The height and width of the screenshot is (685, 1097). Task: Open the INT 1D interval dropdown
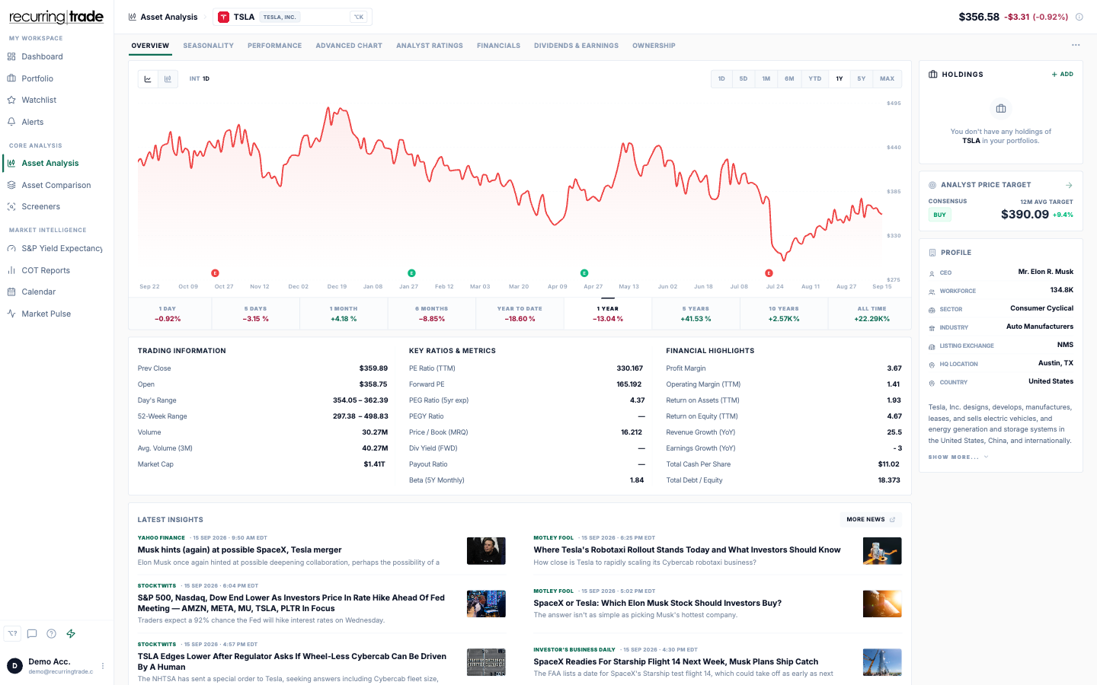click(x=200, y=78)
